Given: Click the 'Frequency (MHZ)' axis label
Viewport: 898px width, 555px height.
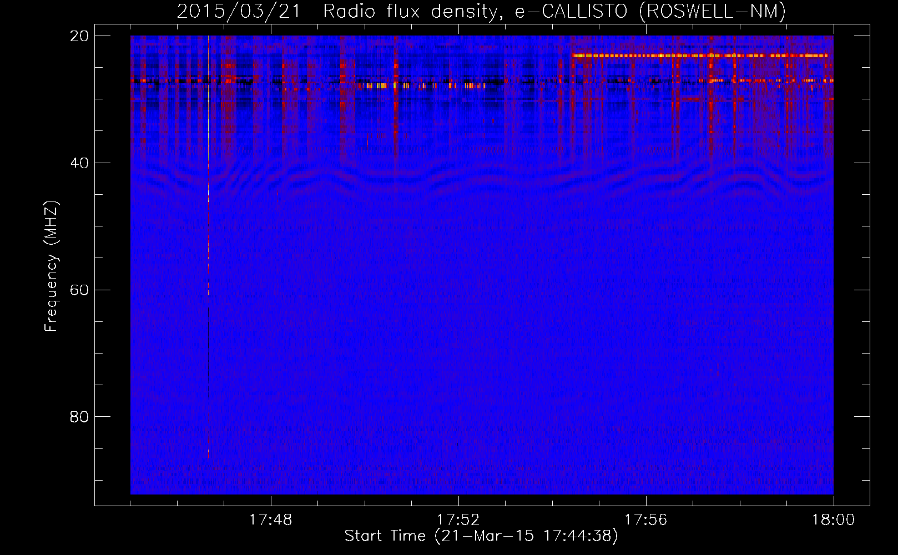Looking at the screenshot, I should tap(51, 266).
